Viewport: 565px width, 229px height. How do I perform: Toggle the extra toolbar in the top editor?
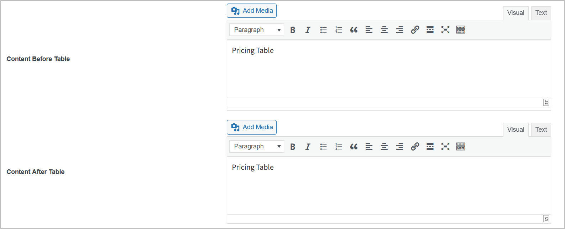point(460,30)
